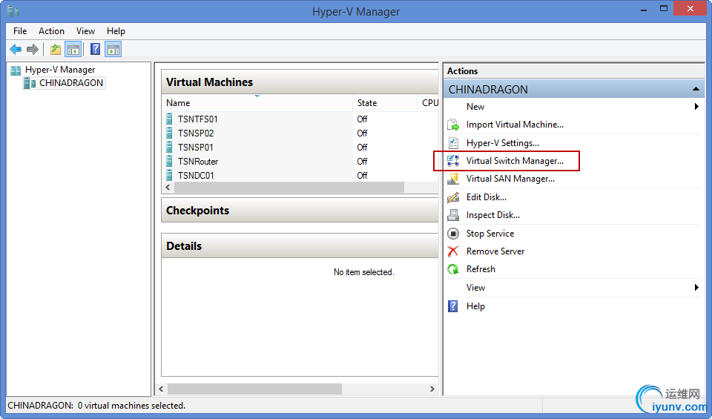Click the Edit Disk pencil icon
712x419 pixels.
tap(453, 197)
